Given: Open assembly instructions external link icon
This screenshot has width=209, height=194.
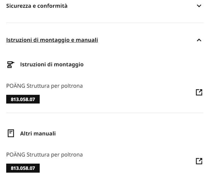Looking at the screenshot, I should [199, 92].
